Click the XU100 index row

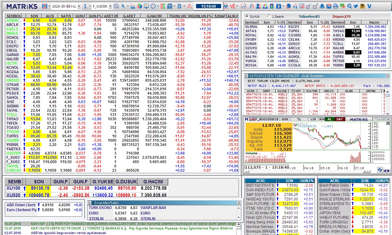pyautogui.click(x=87, y=188)
